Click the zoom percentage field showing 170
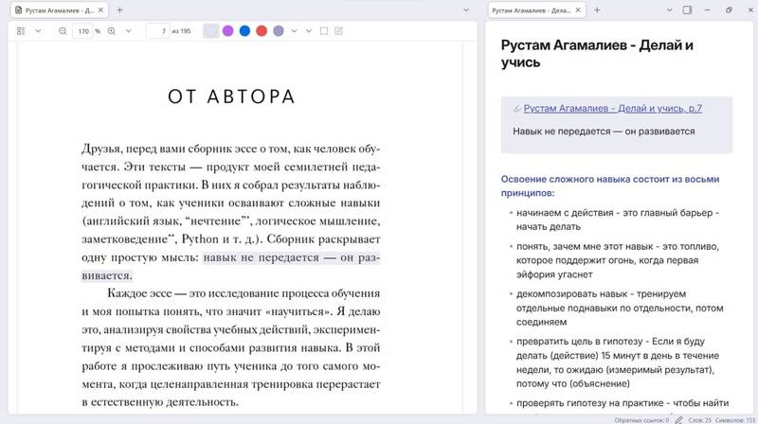Screen dimensions: 758x424 tap(83, 31)
